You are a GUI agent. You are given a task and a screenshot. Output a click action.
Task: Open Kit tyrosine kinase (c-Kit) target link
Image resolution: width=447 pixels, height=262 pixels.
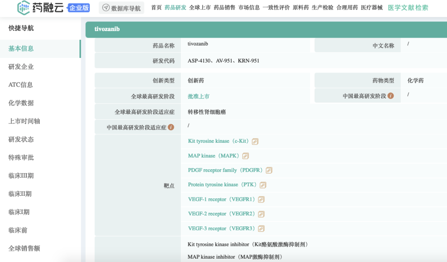(x=218, y=141)
